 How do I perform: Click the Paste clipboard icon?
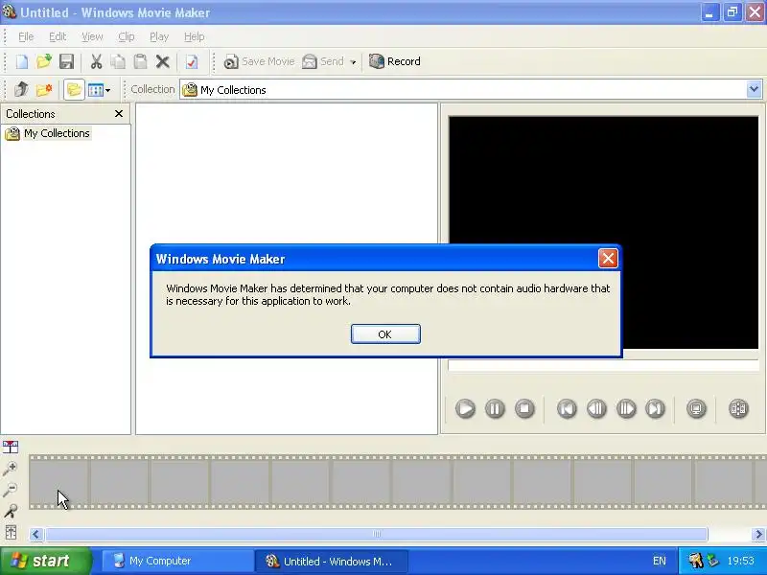pyautogui.click(x=140, y=61)
